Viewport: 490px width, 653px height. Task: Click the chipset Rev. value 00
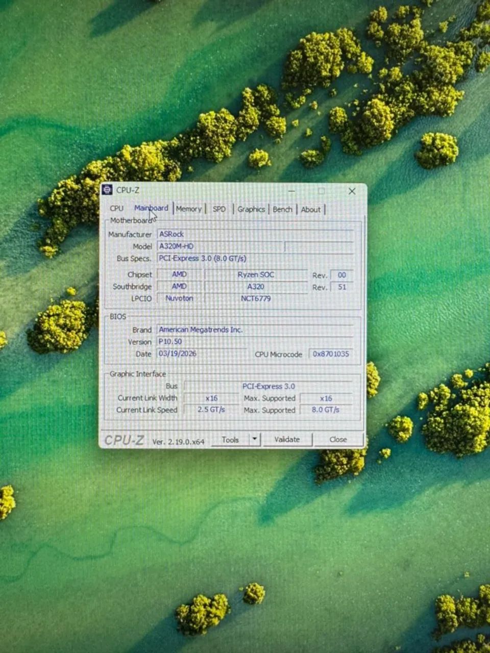tap(341, 275)
